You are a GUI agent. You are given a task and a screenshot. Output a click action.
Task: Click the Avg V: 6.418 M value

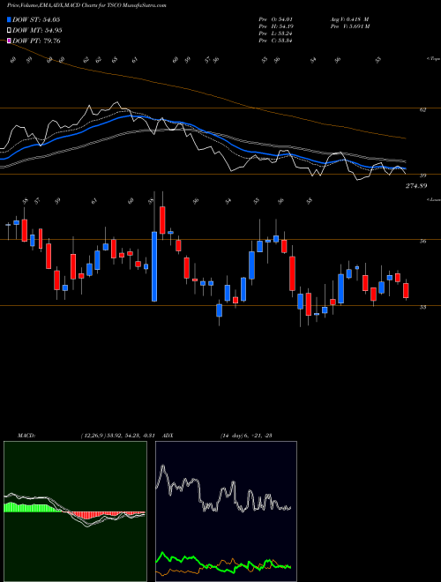(349, 19)
